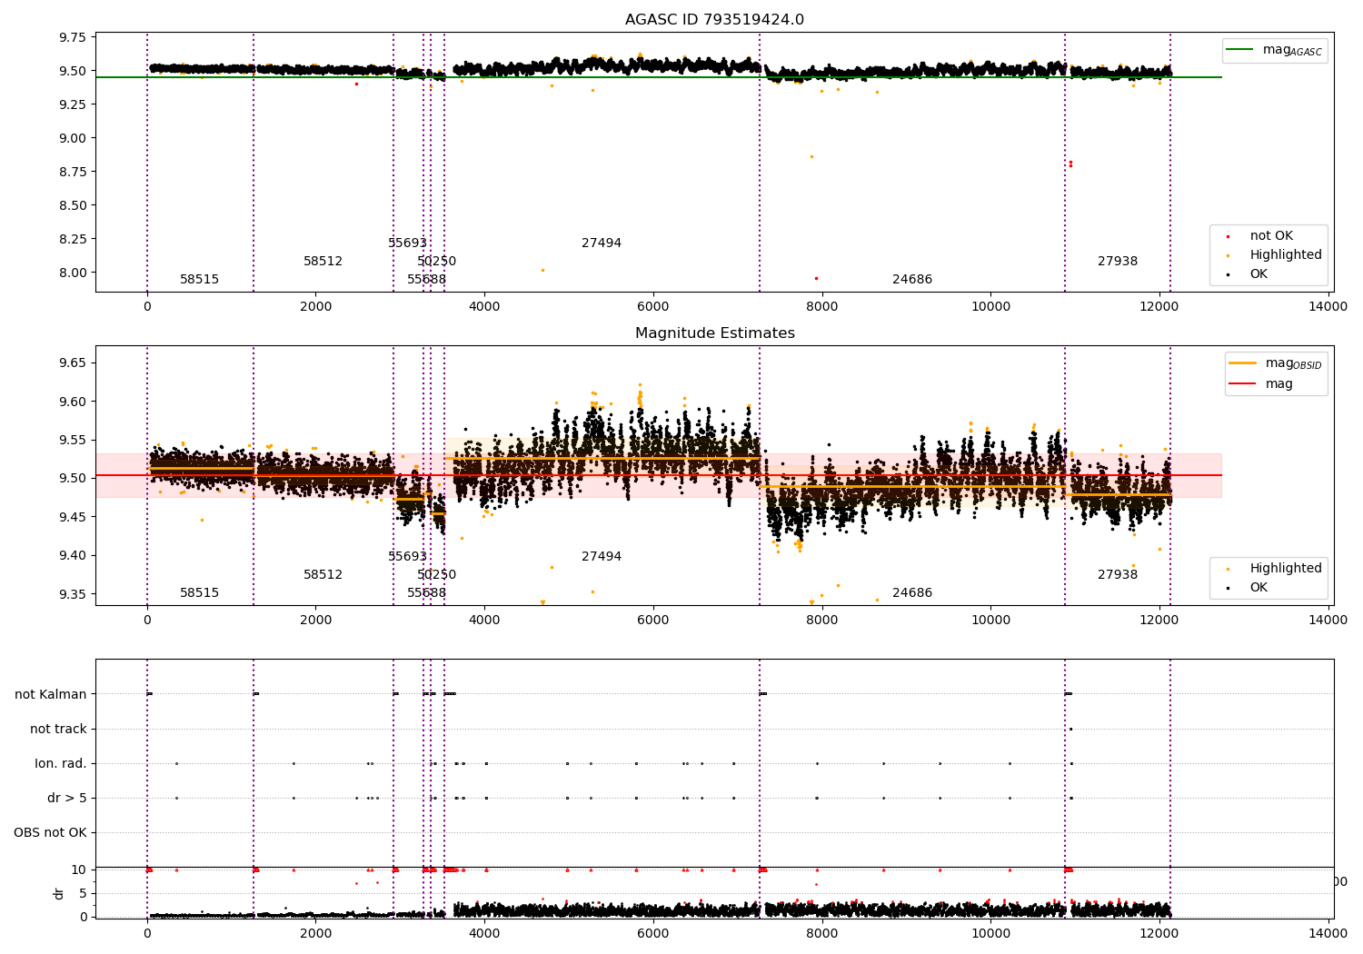Viewport: 1363px width, 954px height.
Task: Click OBSID label 27494 in the top plot
Action: click(x=602, y=243)
